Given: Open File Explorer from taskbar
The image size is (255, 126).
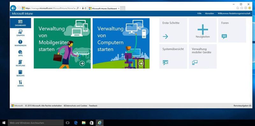Looking at the screenshot, I should tap(84, 123).
